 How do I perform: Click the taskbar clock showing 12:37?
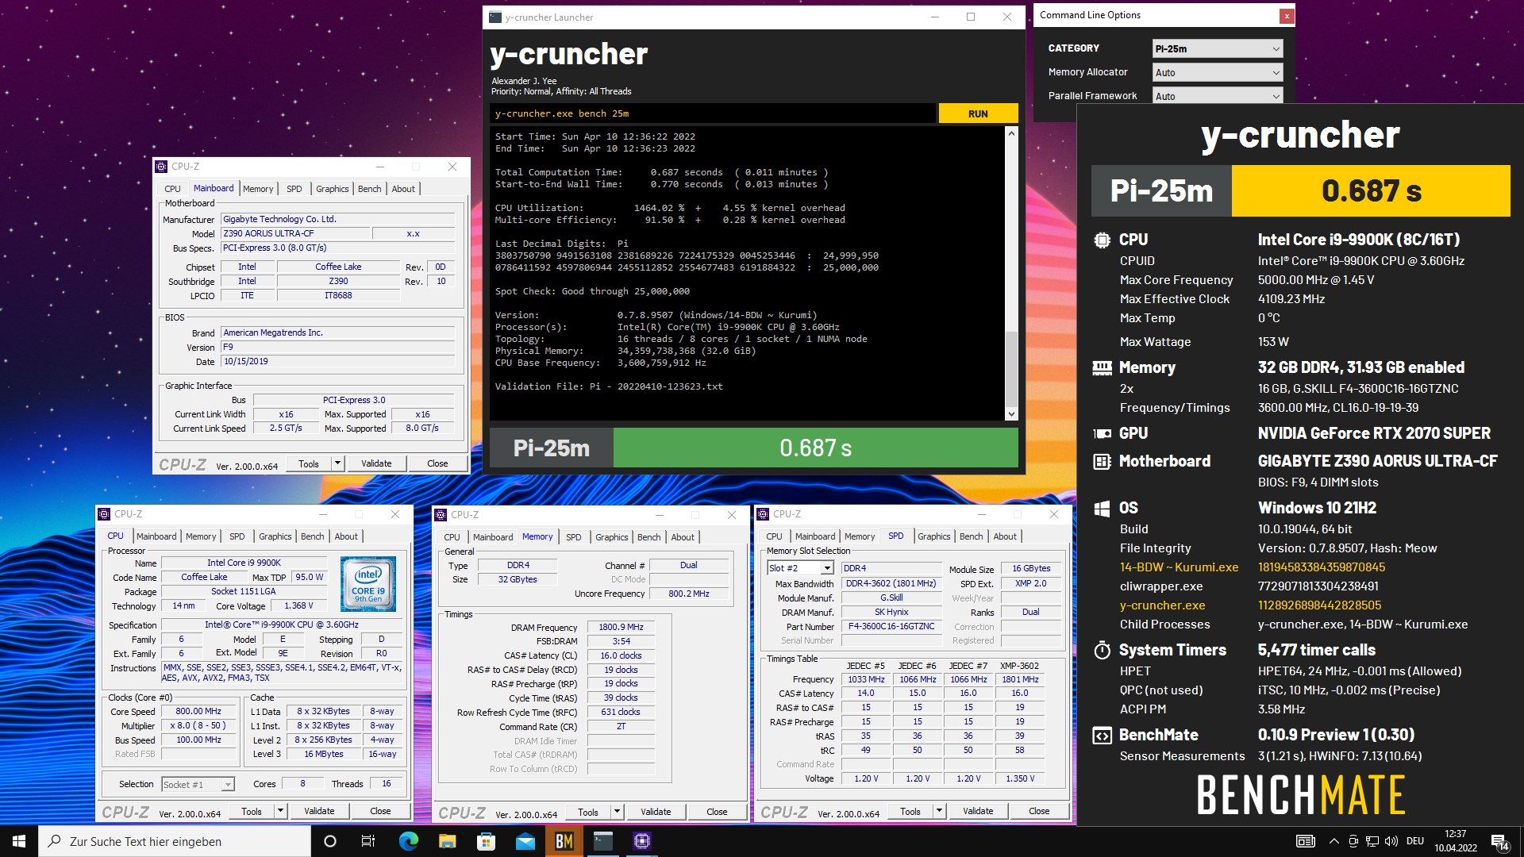(x=1456, y=841)
